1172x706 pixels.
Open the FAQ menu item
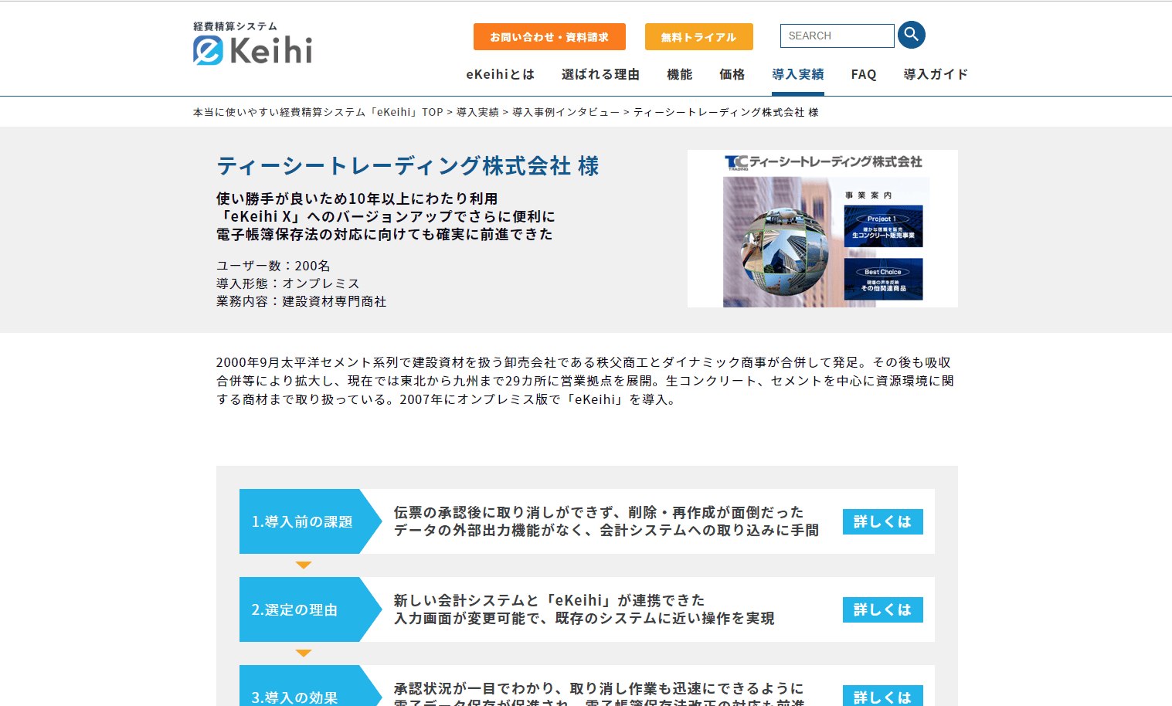(864, 74)
